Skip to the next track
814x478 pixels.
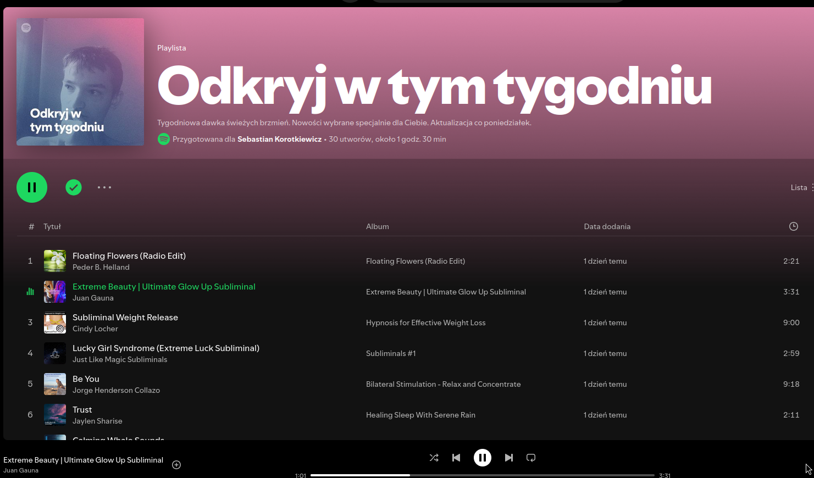tap(509, 458)
